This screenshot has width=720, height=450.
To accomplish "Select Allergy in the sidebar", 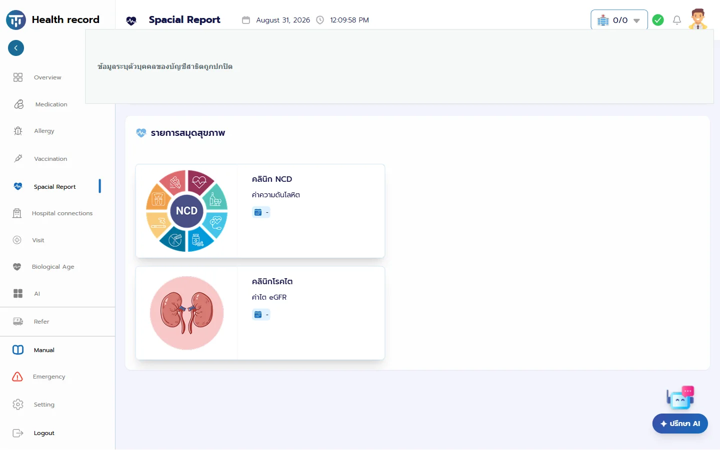I will click(x=44, y=131).
